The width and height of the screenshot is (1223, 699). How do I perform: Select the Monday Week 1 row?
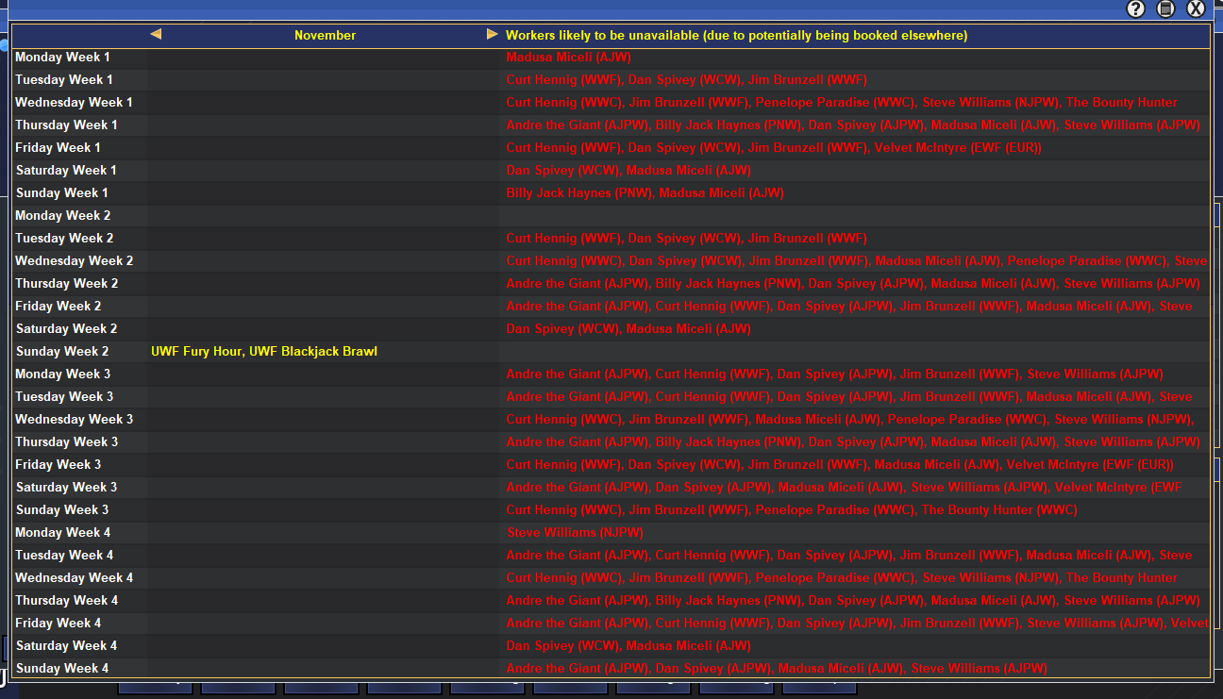pyautogui.click(x=611, y=58)
